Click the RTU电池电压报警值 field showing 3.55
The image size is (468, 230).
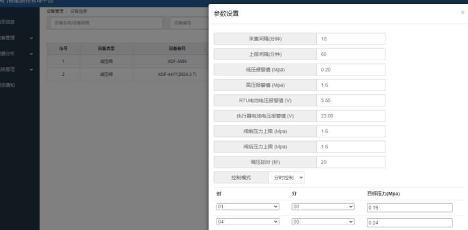pyautogui.click(x=350, y=100)
